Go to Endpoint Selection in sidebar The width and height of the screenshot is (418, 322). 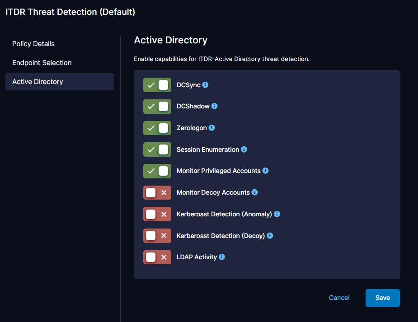pyautogui.click(x=42, y=63)
